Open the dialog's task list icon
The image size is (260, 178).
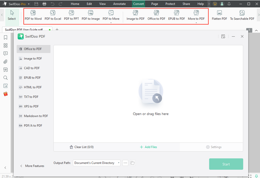point(223,36)
